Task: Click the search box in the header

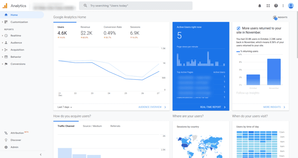Action: [136, 6]
